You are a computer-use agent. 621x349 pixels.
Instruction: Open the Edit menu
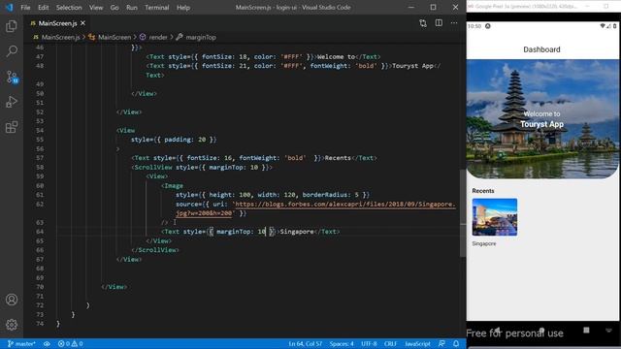click(43, 8)
